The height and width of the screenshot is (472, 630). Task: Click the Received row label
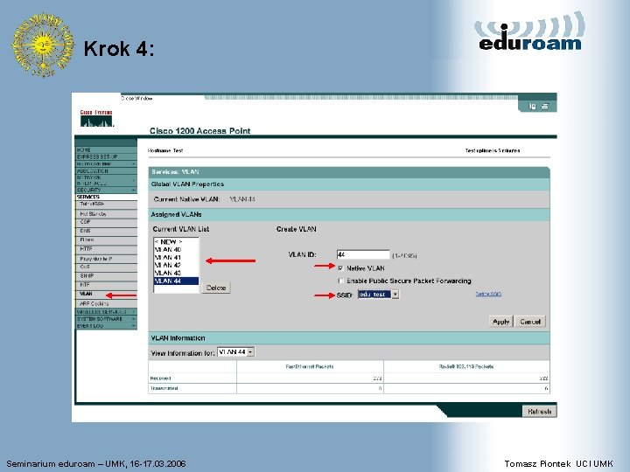click(x=160, y=378)
